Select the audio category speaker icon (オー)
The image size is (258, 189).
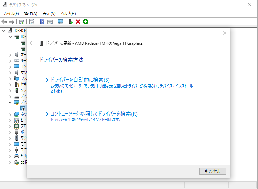[x=17, y=55]
